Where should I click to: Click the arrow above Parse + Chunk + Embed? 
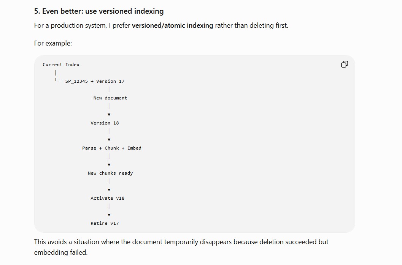tap(109, 140)
